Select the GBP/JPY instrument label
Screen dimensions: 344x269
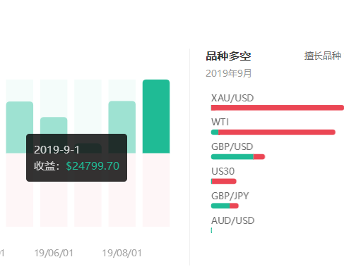pos(230,196)
